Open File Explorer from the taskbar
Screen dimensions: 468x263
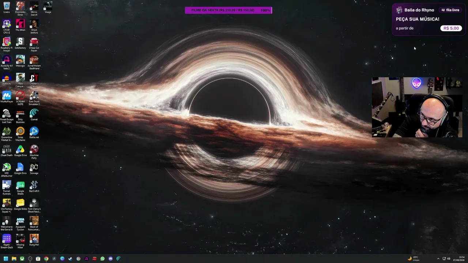(x=14, y=259)
